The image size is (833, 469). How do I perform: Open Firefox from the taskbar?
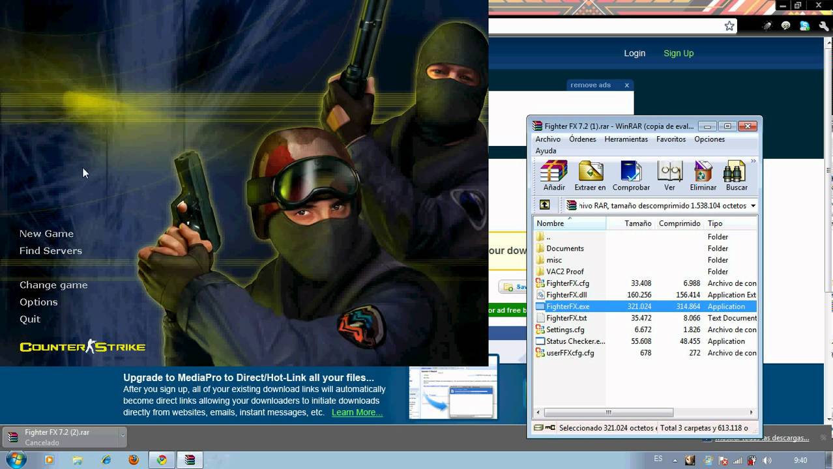(134, 460)
